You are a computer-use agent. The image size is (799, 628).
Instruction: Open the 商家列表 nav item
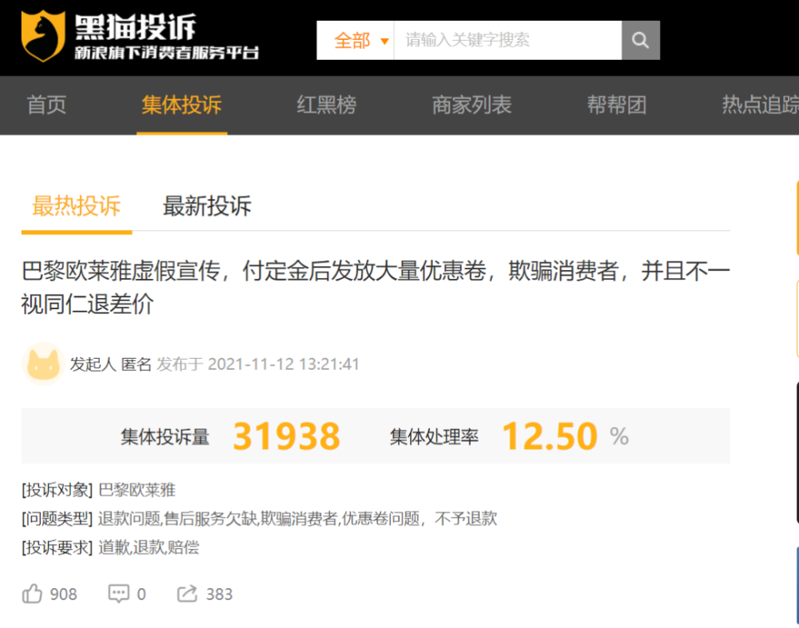pyautogui.click(x=472, y=105)
